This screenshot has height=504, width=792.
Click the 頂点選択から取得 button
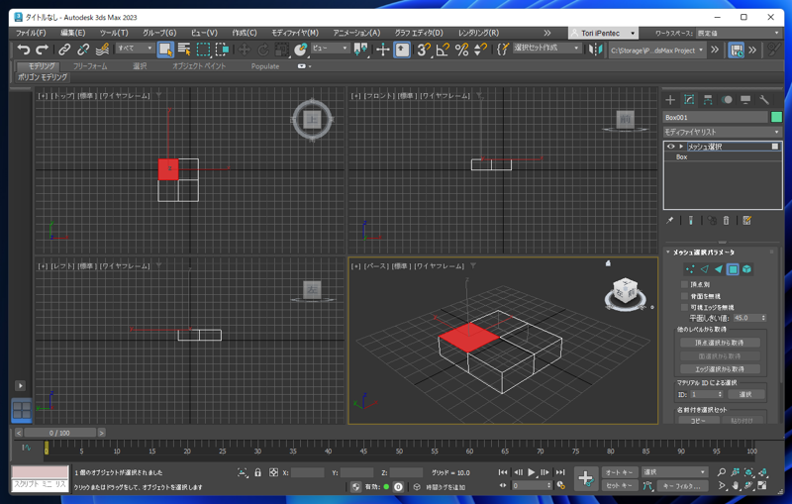tap(720, 343)
